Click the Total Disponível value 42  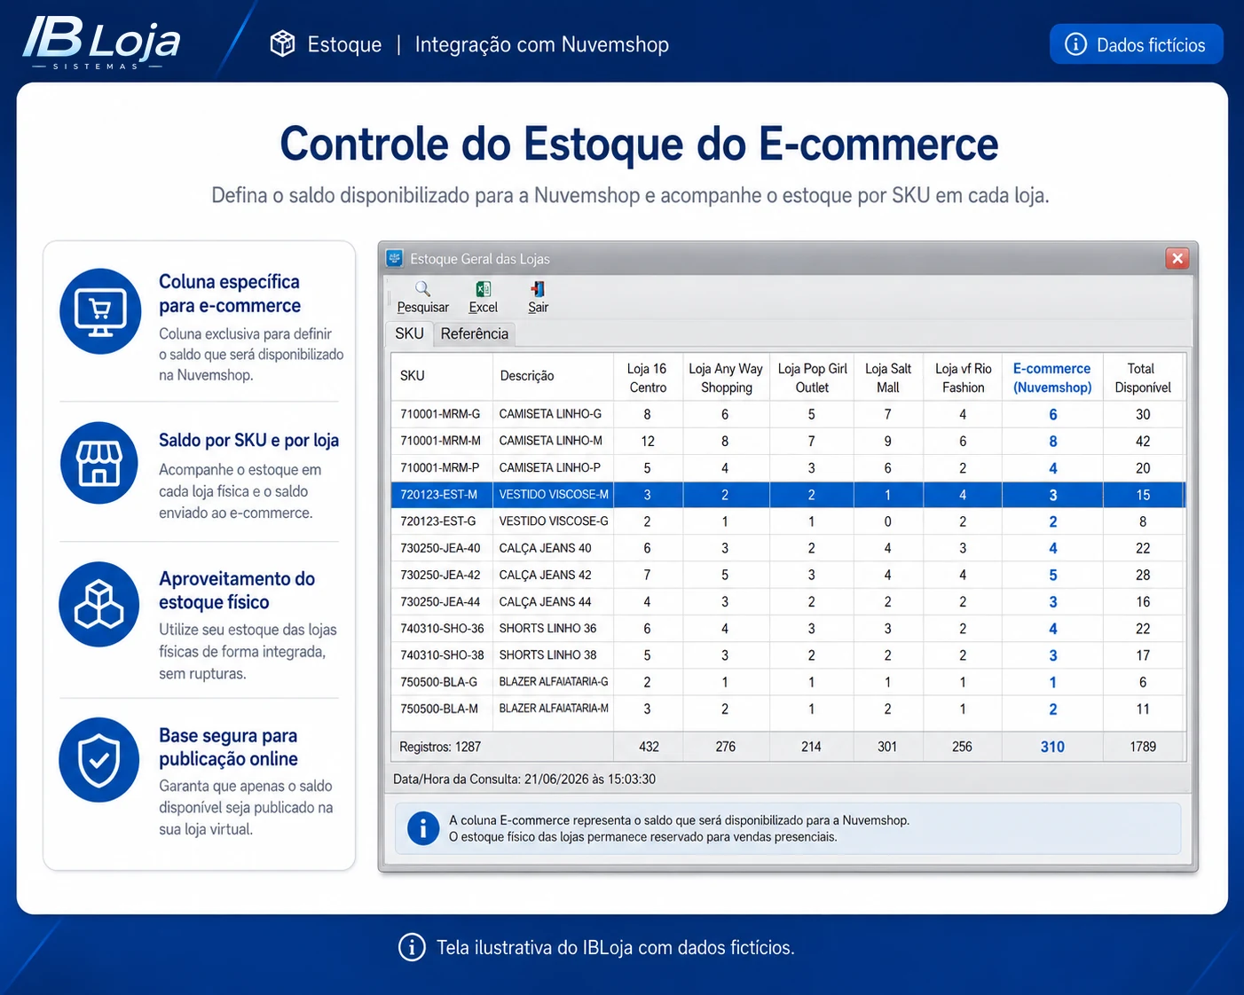click(1143, 441)
